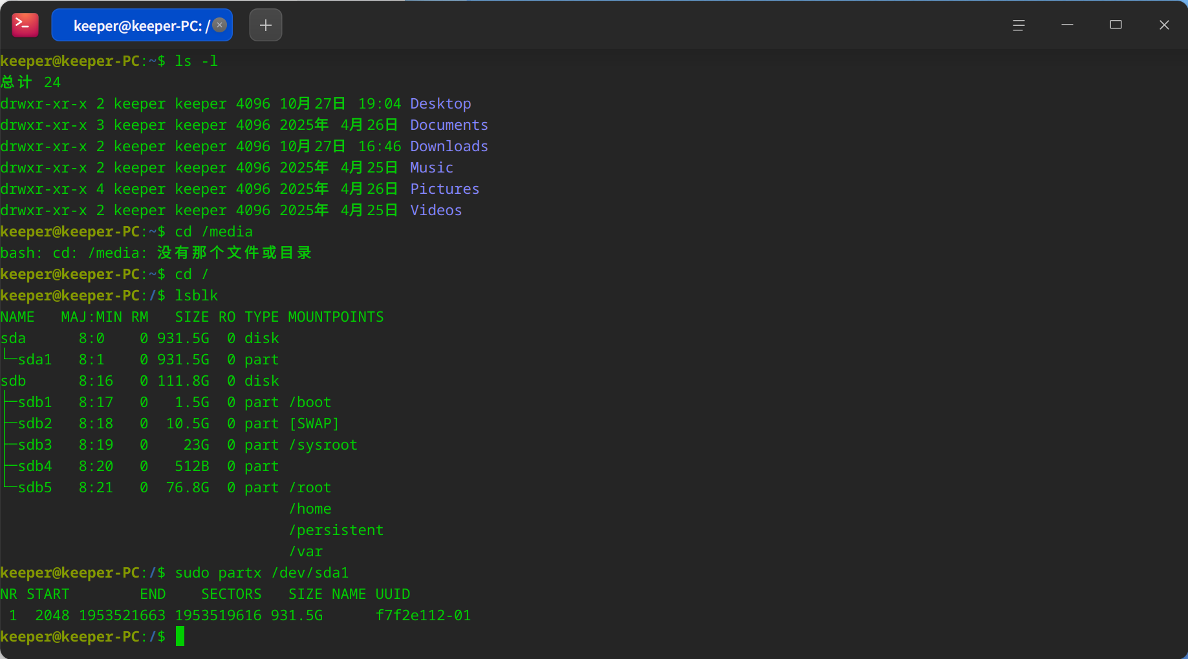Click the UUID value f7f2e112-01

(x=423, y=615)
